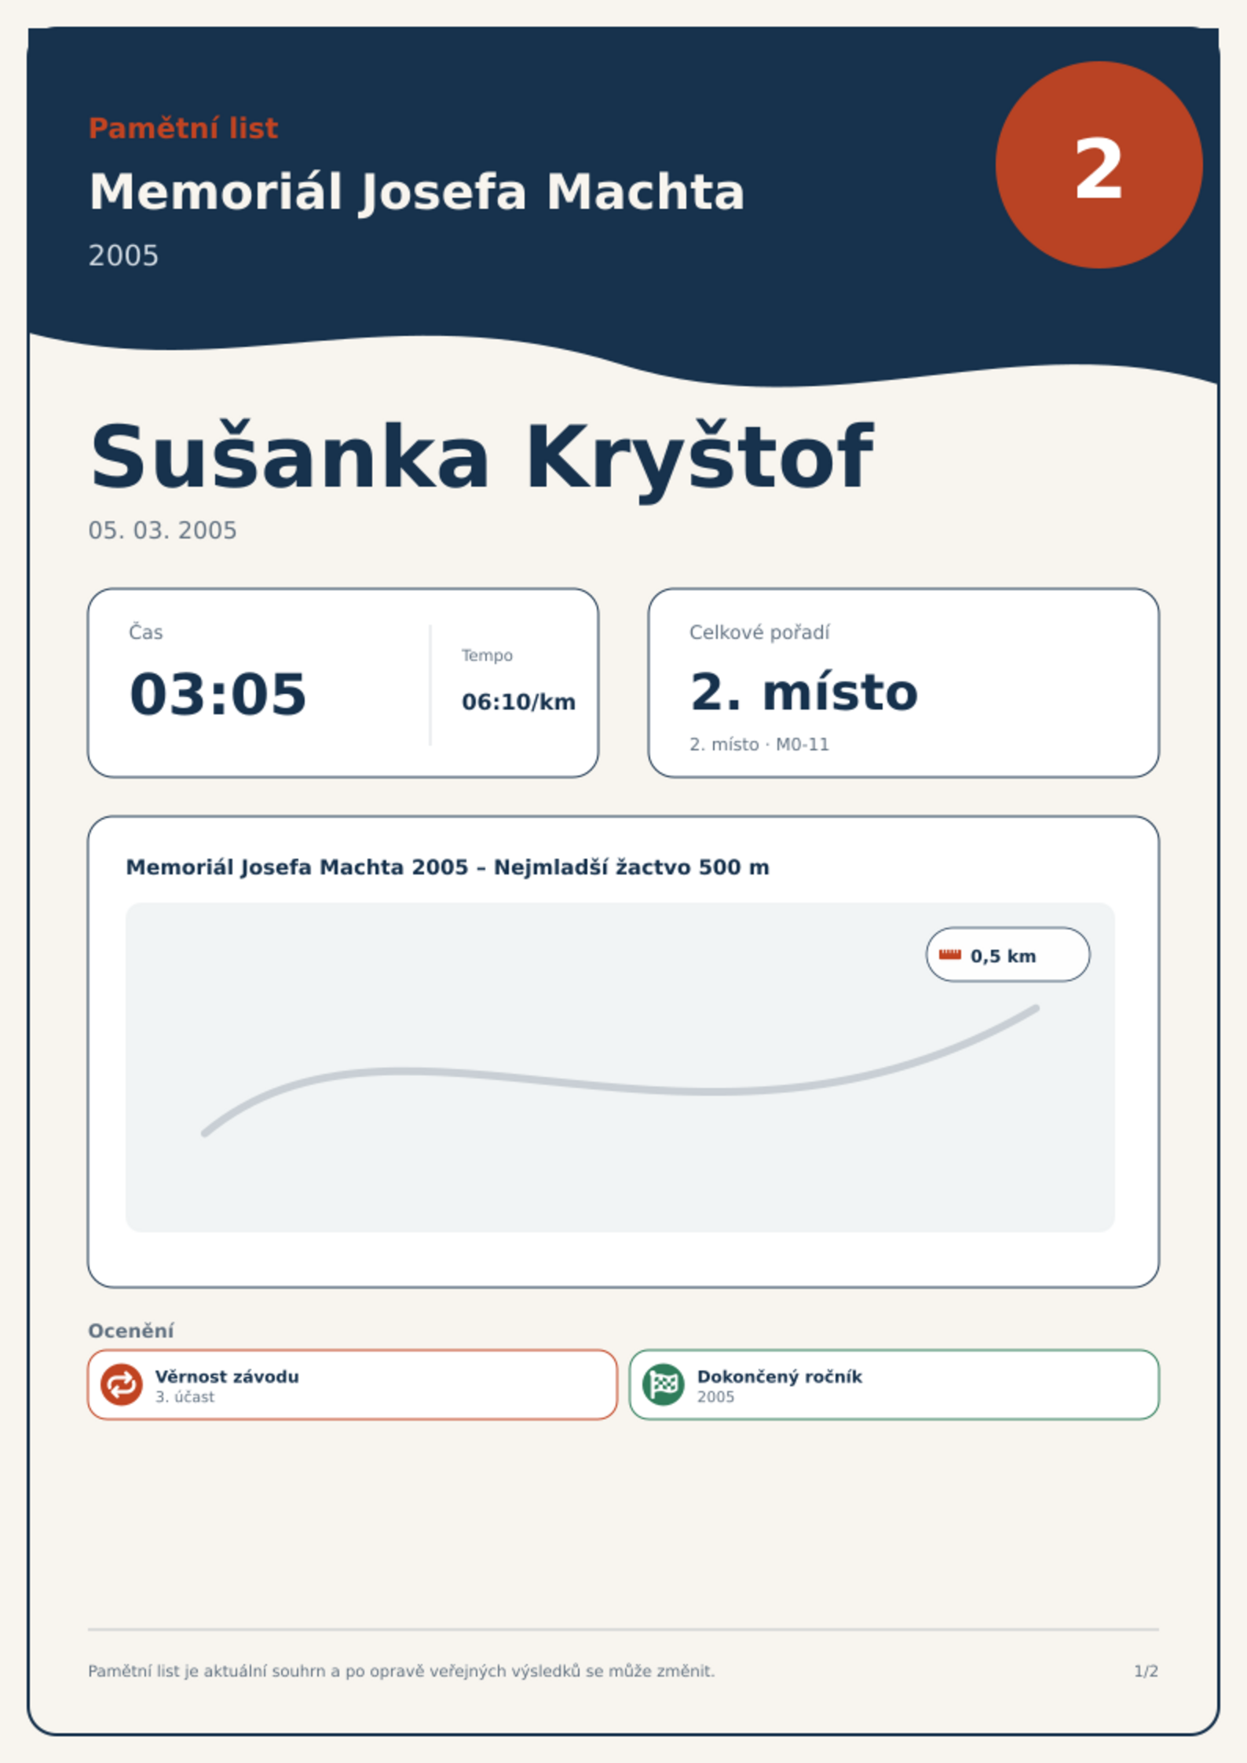Click the orange rank number 2 badge
The image size is (1247, 1763).
[1099, 165]
